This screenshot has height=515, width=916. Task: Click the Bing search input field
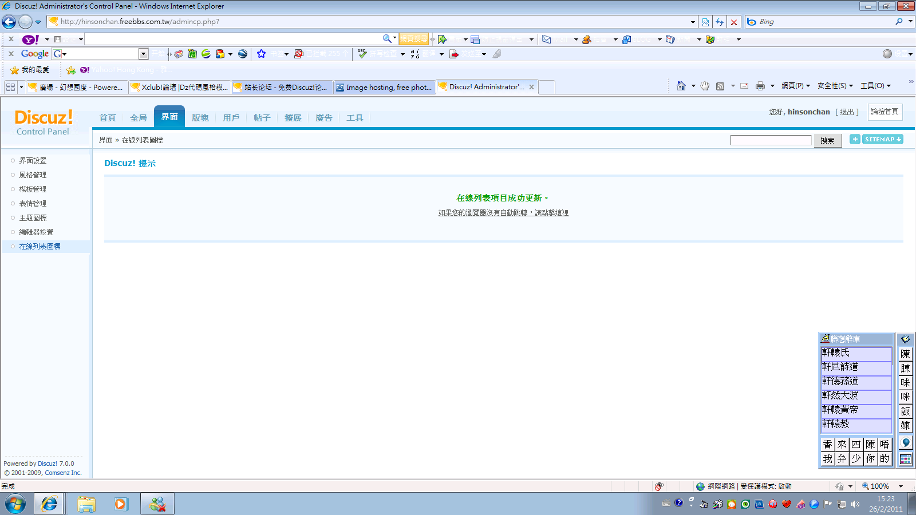pos(824,22)
